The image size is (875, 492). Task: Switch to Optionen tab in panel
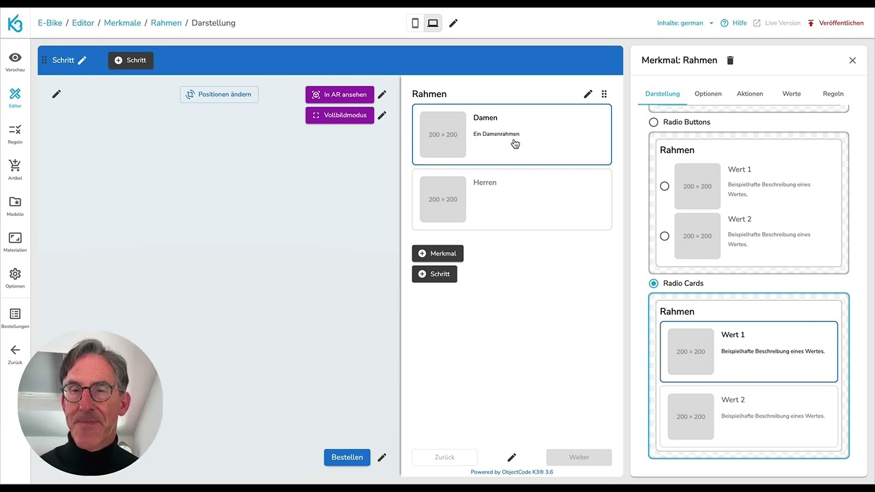(708, 94)
